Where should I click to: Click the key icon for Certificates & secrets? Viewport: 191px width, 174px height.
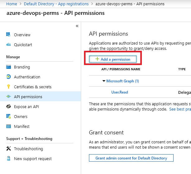[8, 87]
